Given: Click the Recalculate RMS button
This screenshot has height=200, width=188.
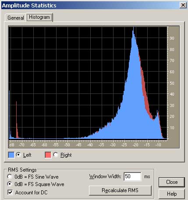Looking at the screenshot, I should point(120,190).
